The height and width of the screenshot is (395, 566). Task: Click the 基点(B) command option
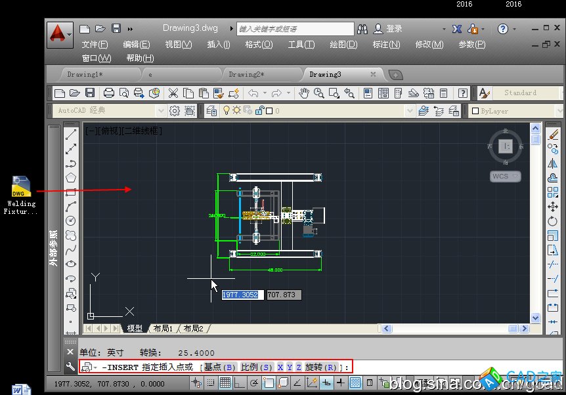point(220,367)
